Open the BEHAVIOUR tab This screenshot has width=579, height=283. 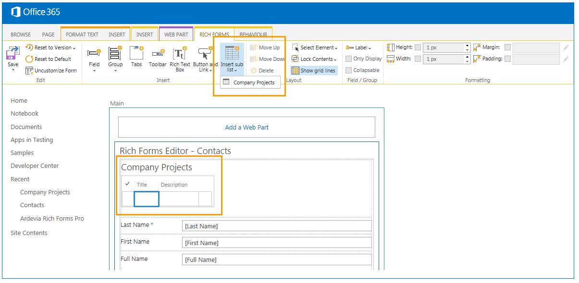[253, 35]
